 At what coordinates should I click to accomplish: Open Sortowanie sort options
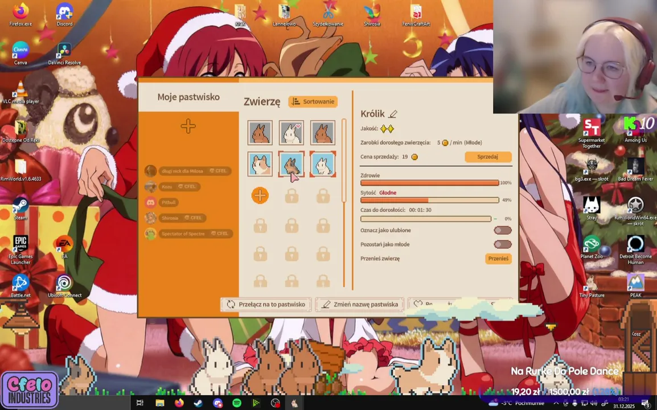coord(313,101)
